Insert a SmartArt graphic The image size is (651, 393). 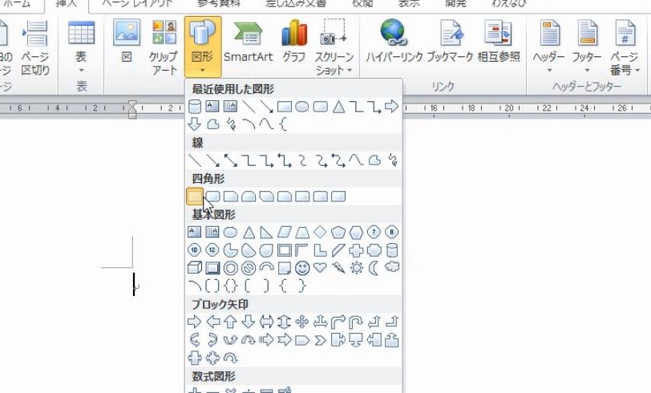(x=248, y=42)
